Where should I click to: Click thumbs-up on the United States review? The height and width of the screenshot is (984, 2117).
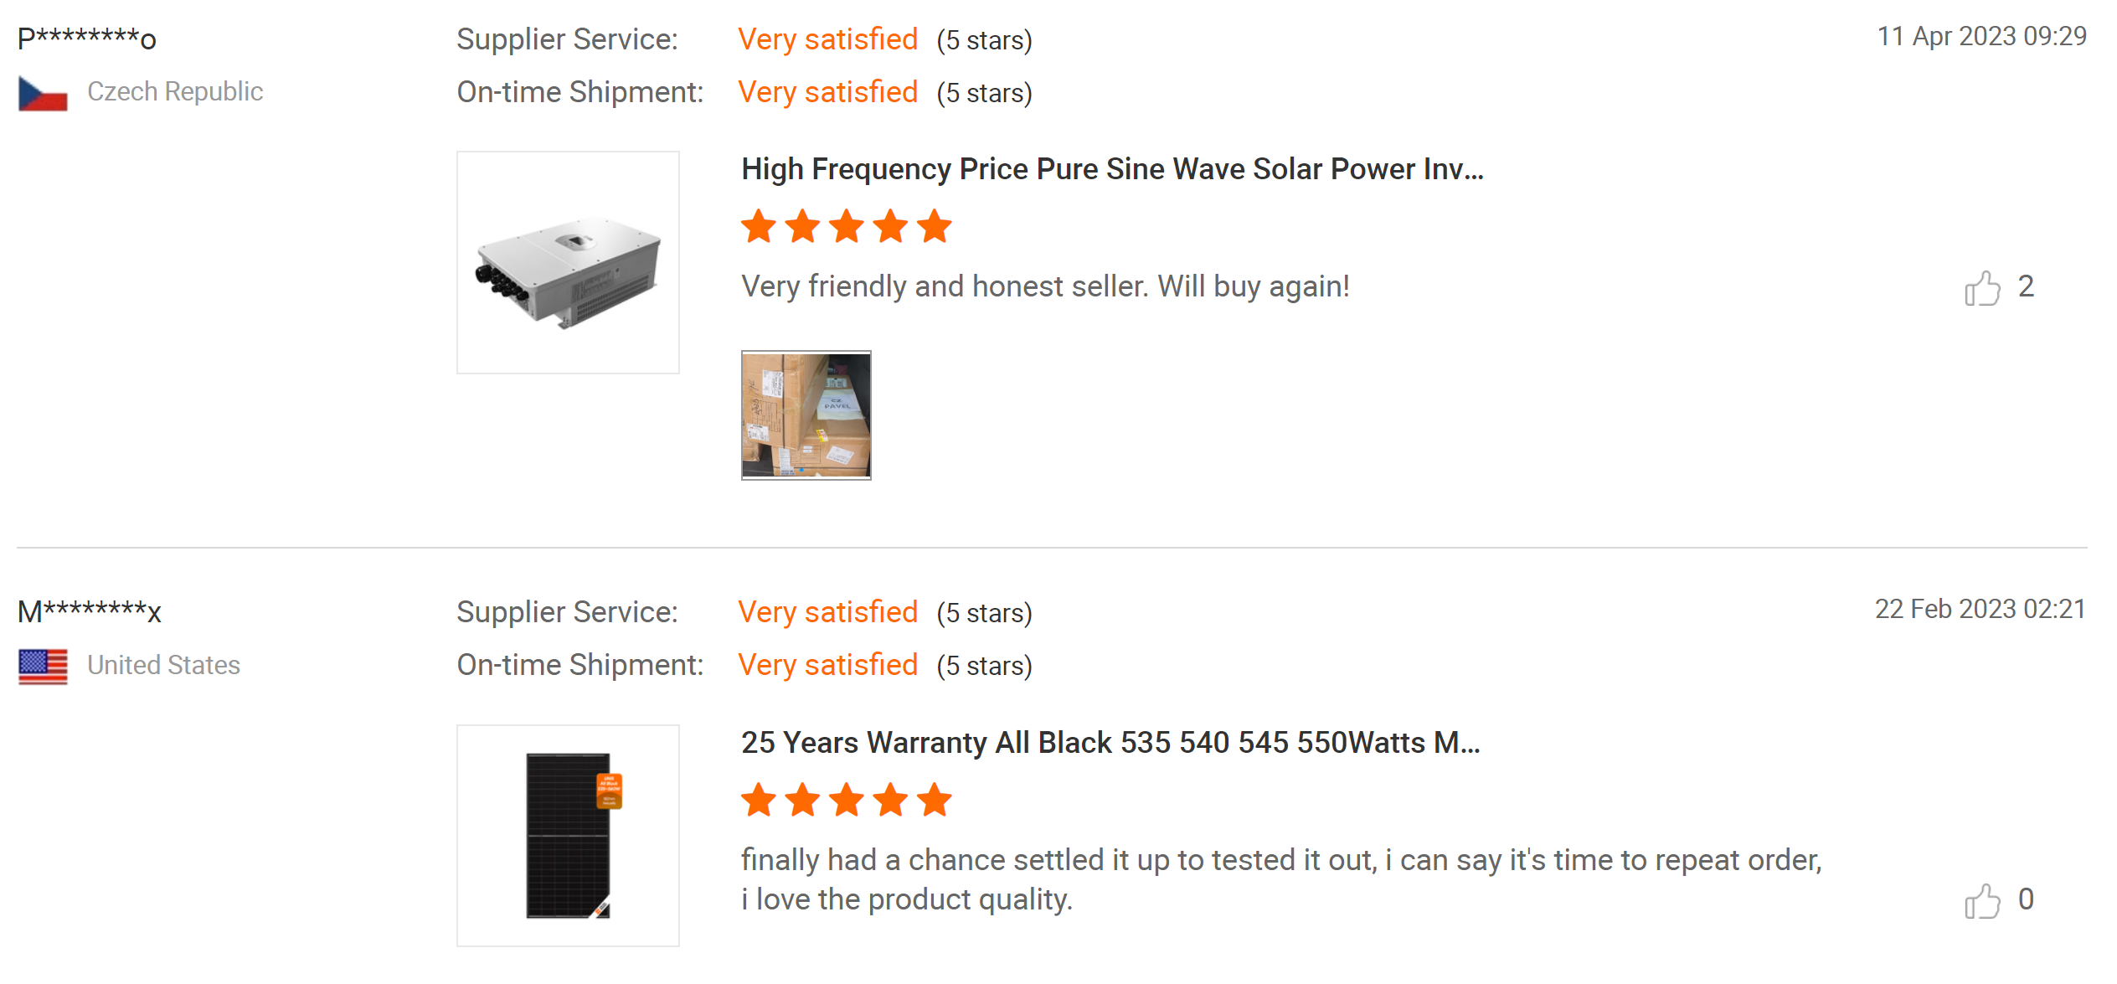click(x=1981, y=901)
